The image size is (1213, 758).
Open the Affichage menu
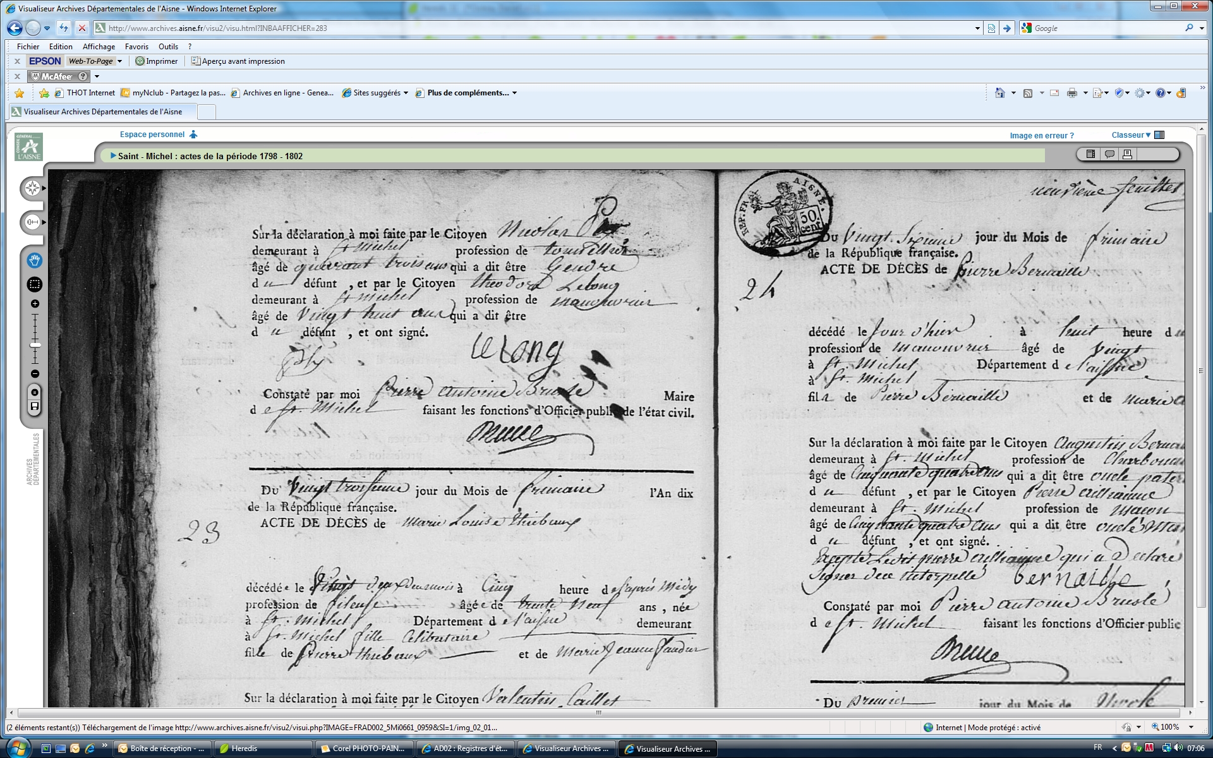[99, 47]
